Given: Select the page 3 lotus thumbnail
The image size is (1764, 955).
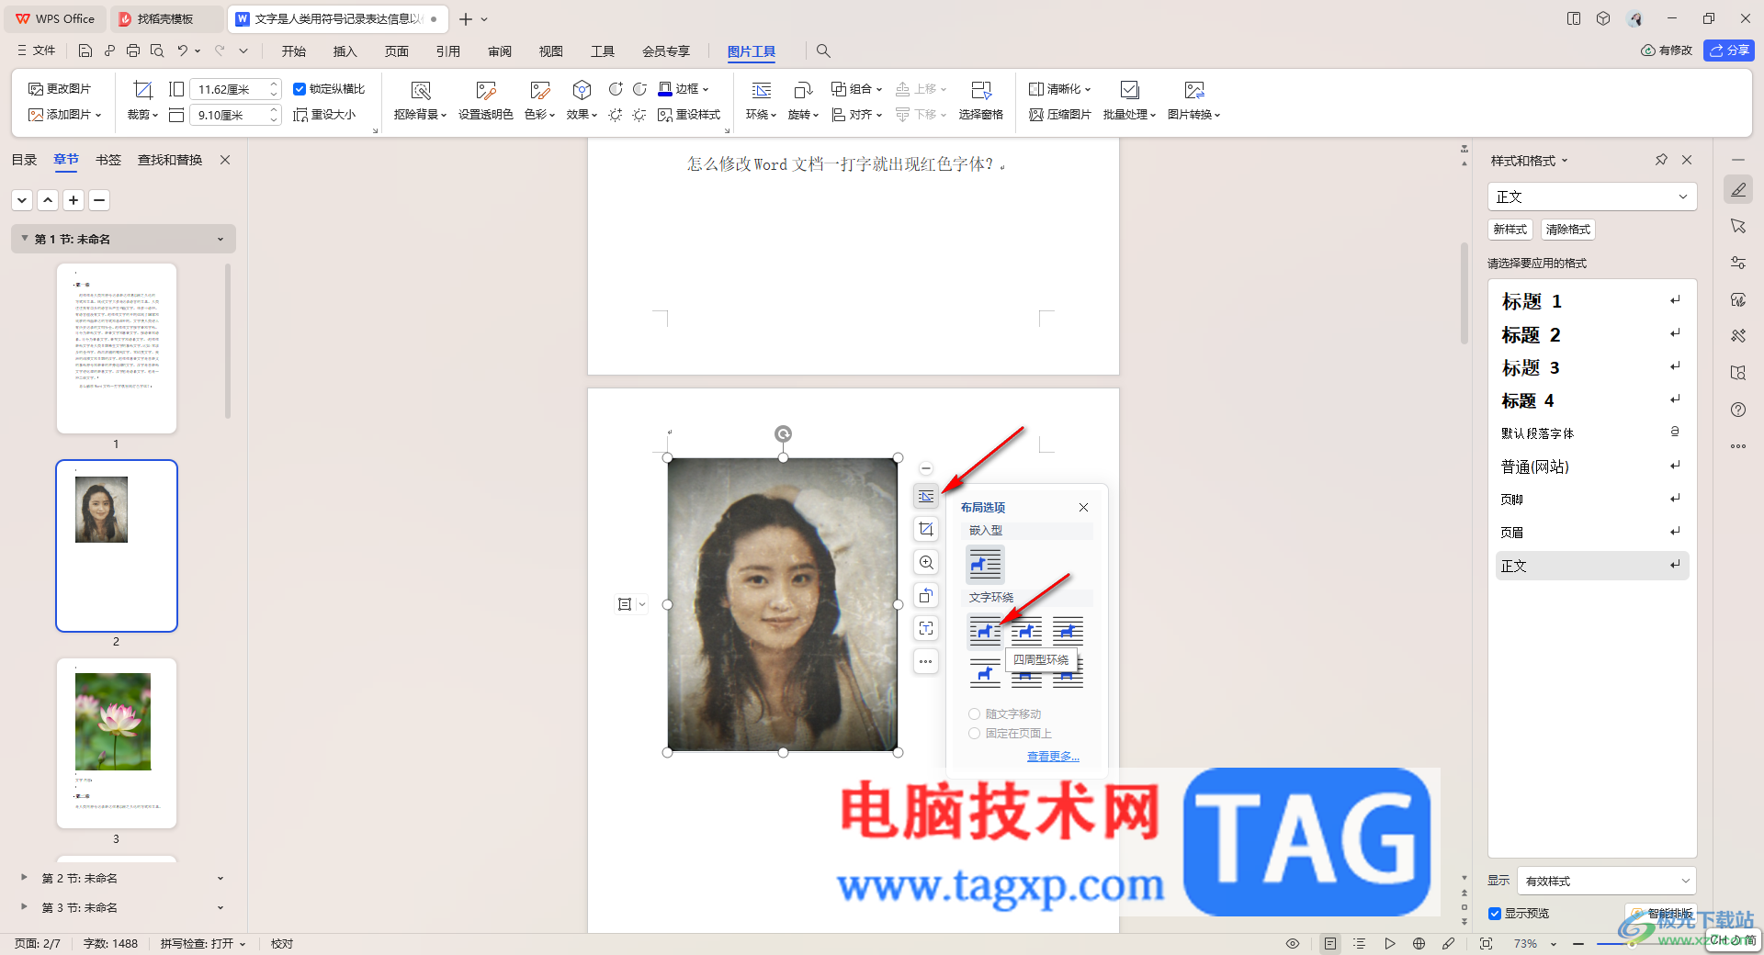Looking at the screenshot, I should (116, 743).
